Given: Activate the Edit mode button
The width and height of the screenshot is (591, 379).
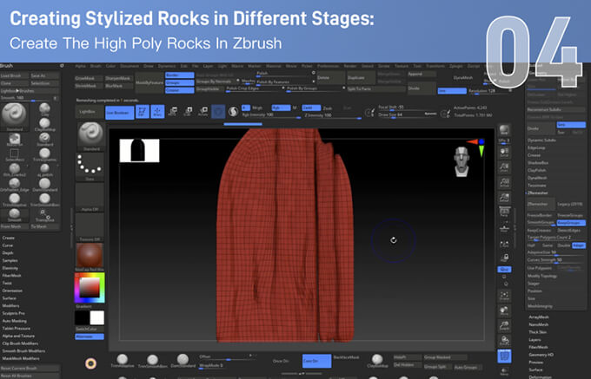Looking at the screenshot, I should click(142, 112).
